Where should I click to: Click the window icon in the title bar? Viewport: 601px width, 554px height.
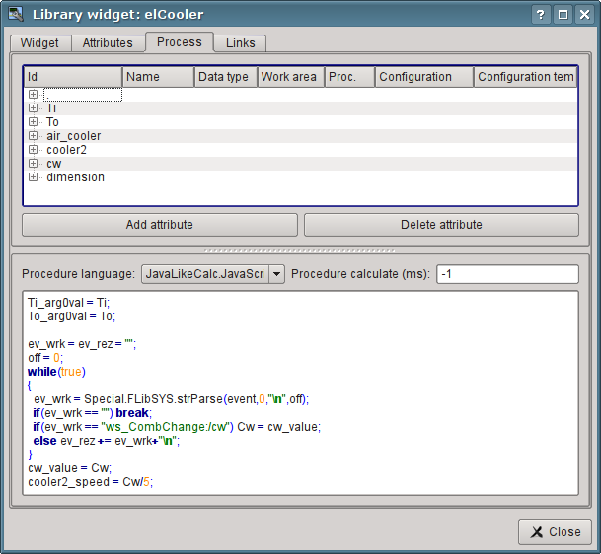[x=15, y=14]
